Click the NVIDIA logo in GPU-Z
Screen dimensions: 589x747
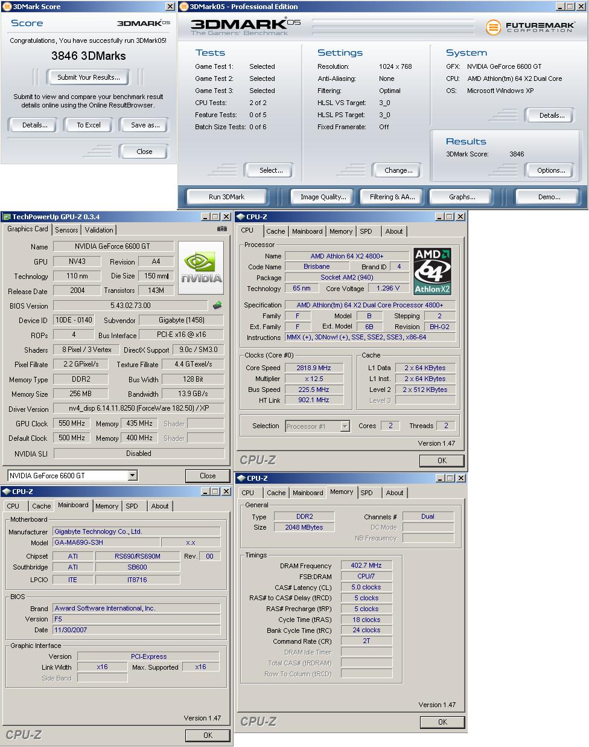coord(201,268)
